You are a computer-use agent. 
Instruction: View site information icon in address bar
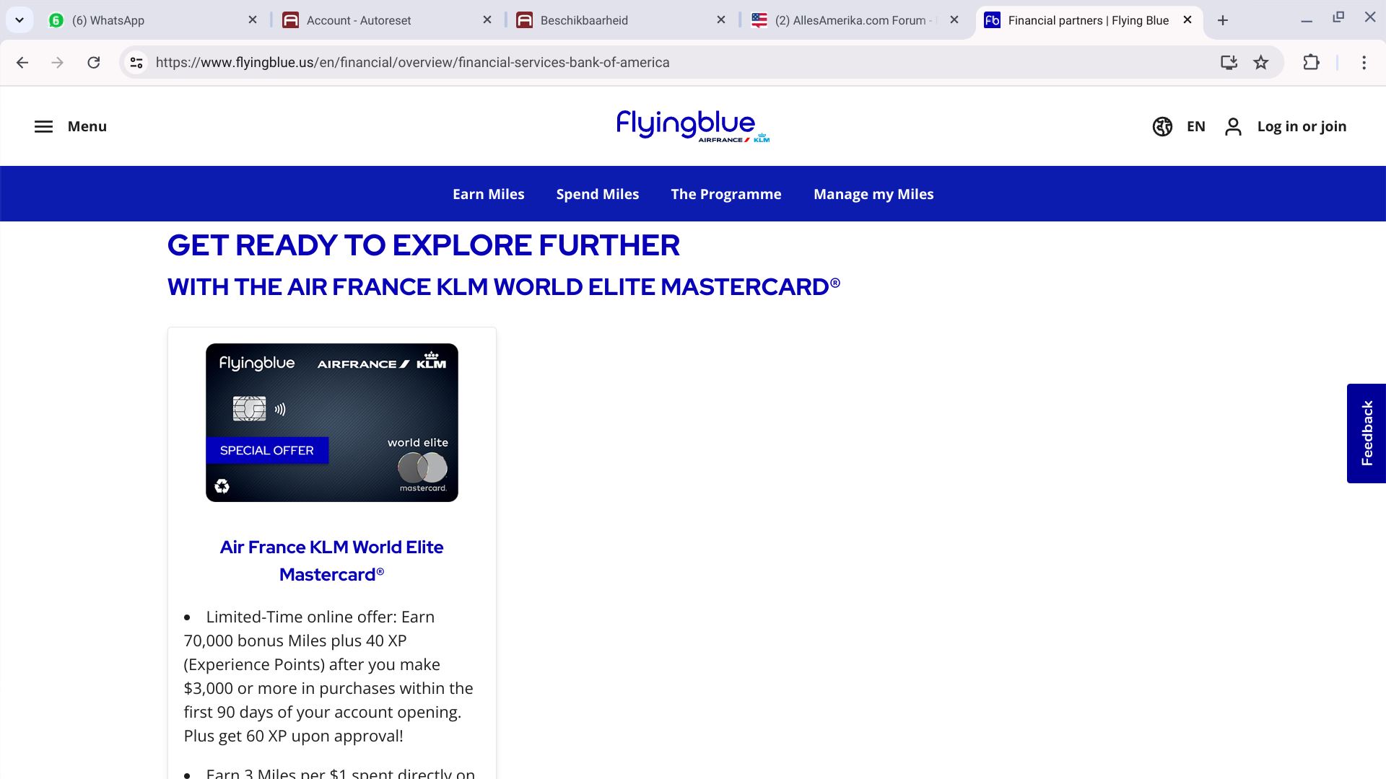click(136, 63)
